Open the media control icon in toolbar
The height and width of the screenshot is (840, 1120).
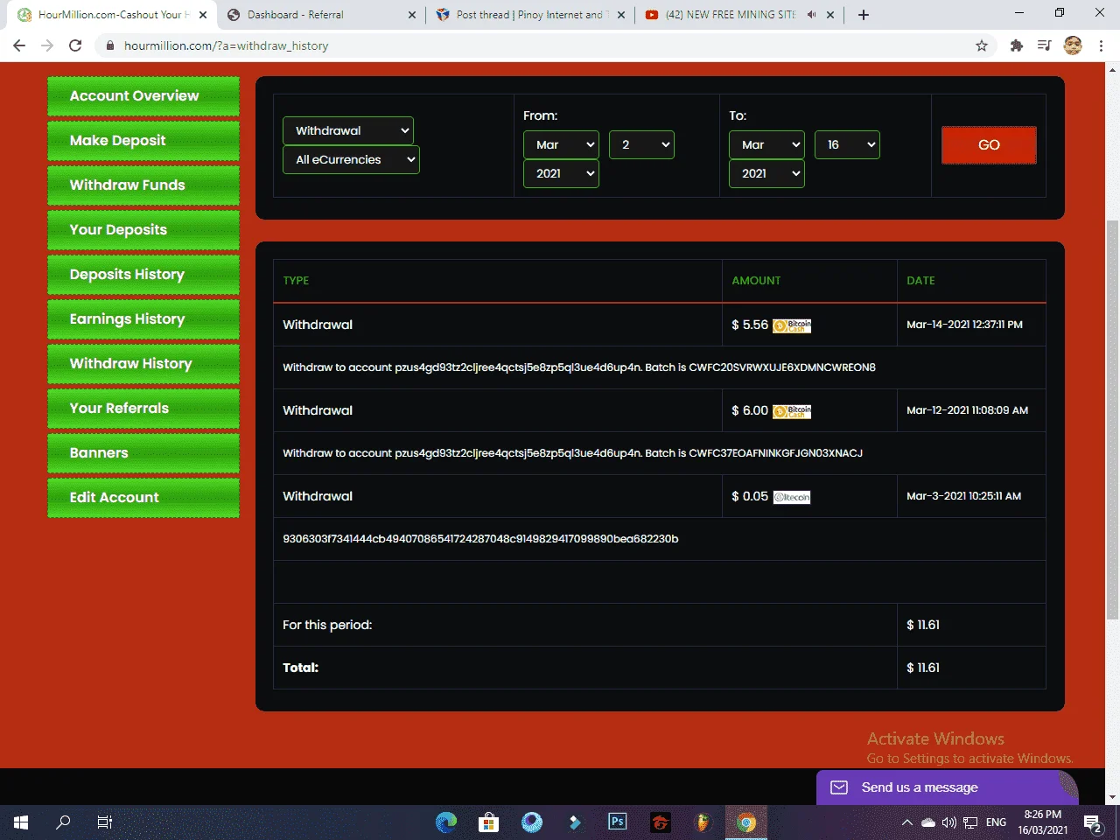1044,45
